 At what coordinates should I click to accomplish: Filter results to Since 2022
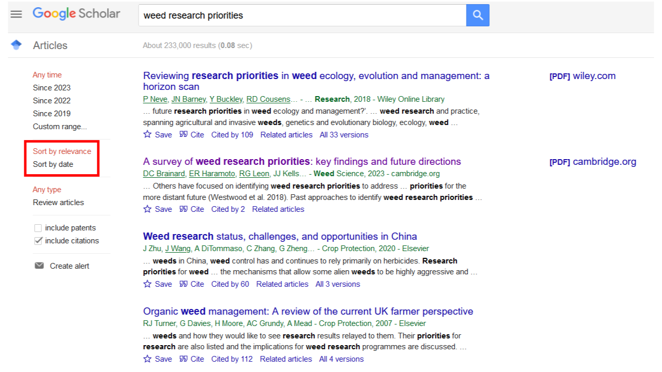[52, 101]
